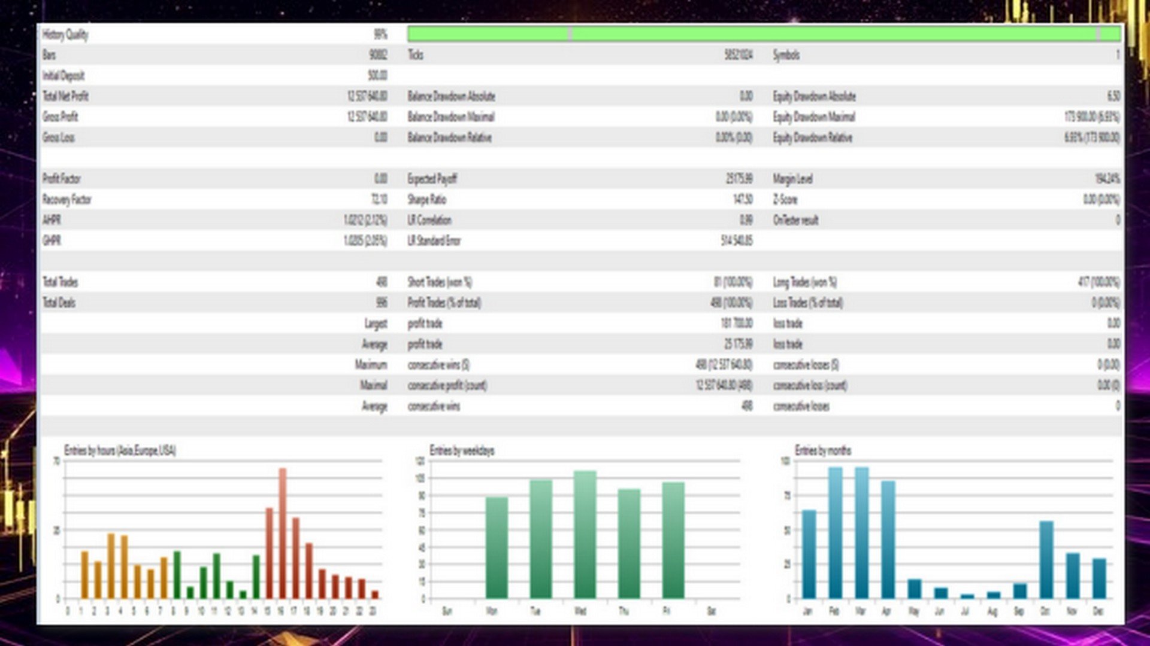Select the Entries by weekdays chart title
This screenshot has width=1150, height=646.
[462, 450]
